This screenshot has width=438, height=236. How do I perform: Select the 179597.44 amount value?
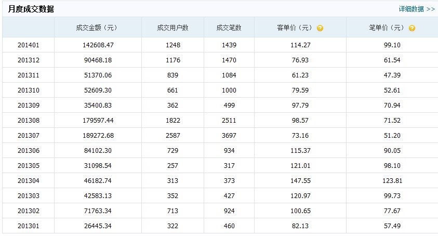[95, 121]
